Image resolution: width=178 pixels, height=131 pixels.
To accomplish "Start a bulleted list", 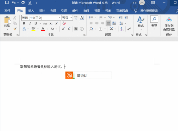I will point(91,18).
